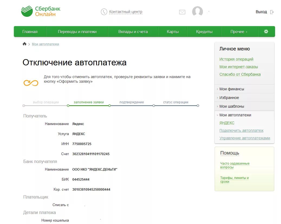
Task: Open the Контактный центр link
Action: (x=126, y=12)
